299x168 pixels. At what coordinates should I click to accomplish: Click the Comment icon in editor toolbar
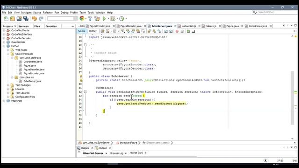(188, 31)
